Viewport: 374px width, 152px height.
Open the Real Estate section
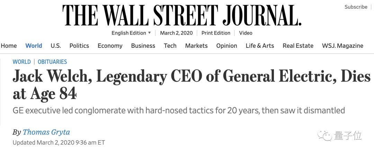point(298,46)
